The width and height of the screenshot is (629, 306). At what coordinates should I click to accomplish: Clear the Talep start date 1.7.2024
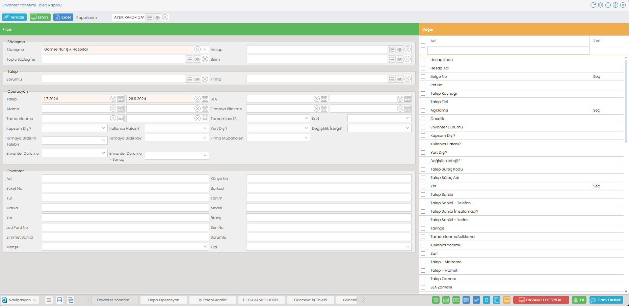tap(113, 99)
